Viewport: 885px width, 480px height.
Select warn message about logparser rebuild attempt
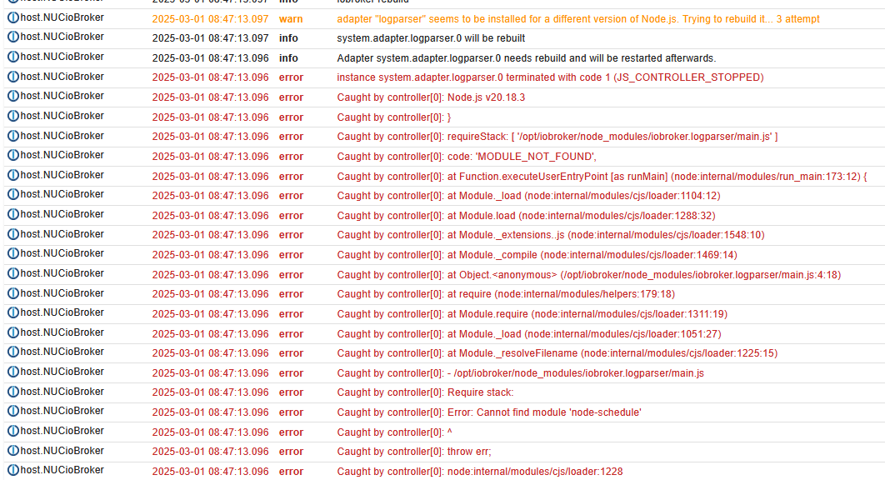pos(578,18)
